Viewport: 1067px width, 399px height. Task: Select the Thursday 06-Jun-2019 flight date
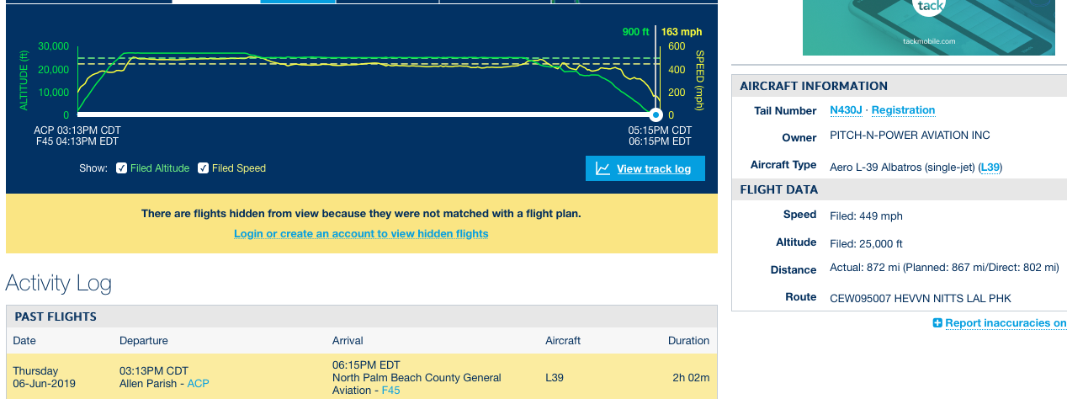click(x=45, y=377)
